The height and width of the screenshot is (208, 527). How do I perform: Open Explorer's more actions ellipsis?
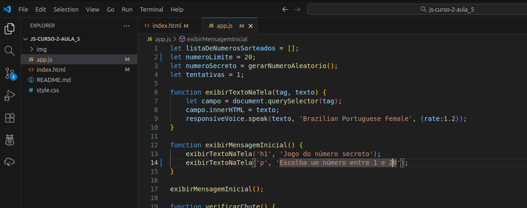(127, 26)
